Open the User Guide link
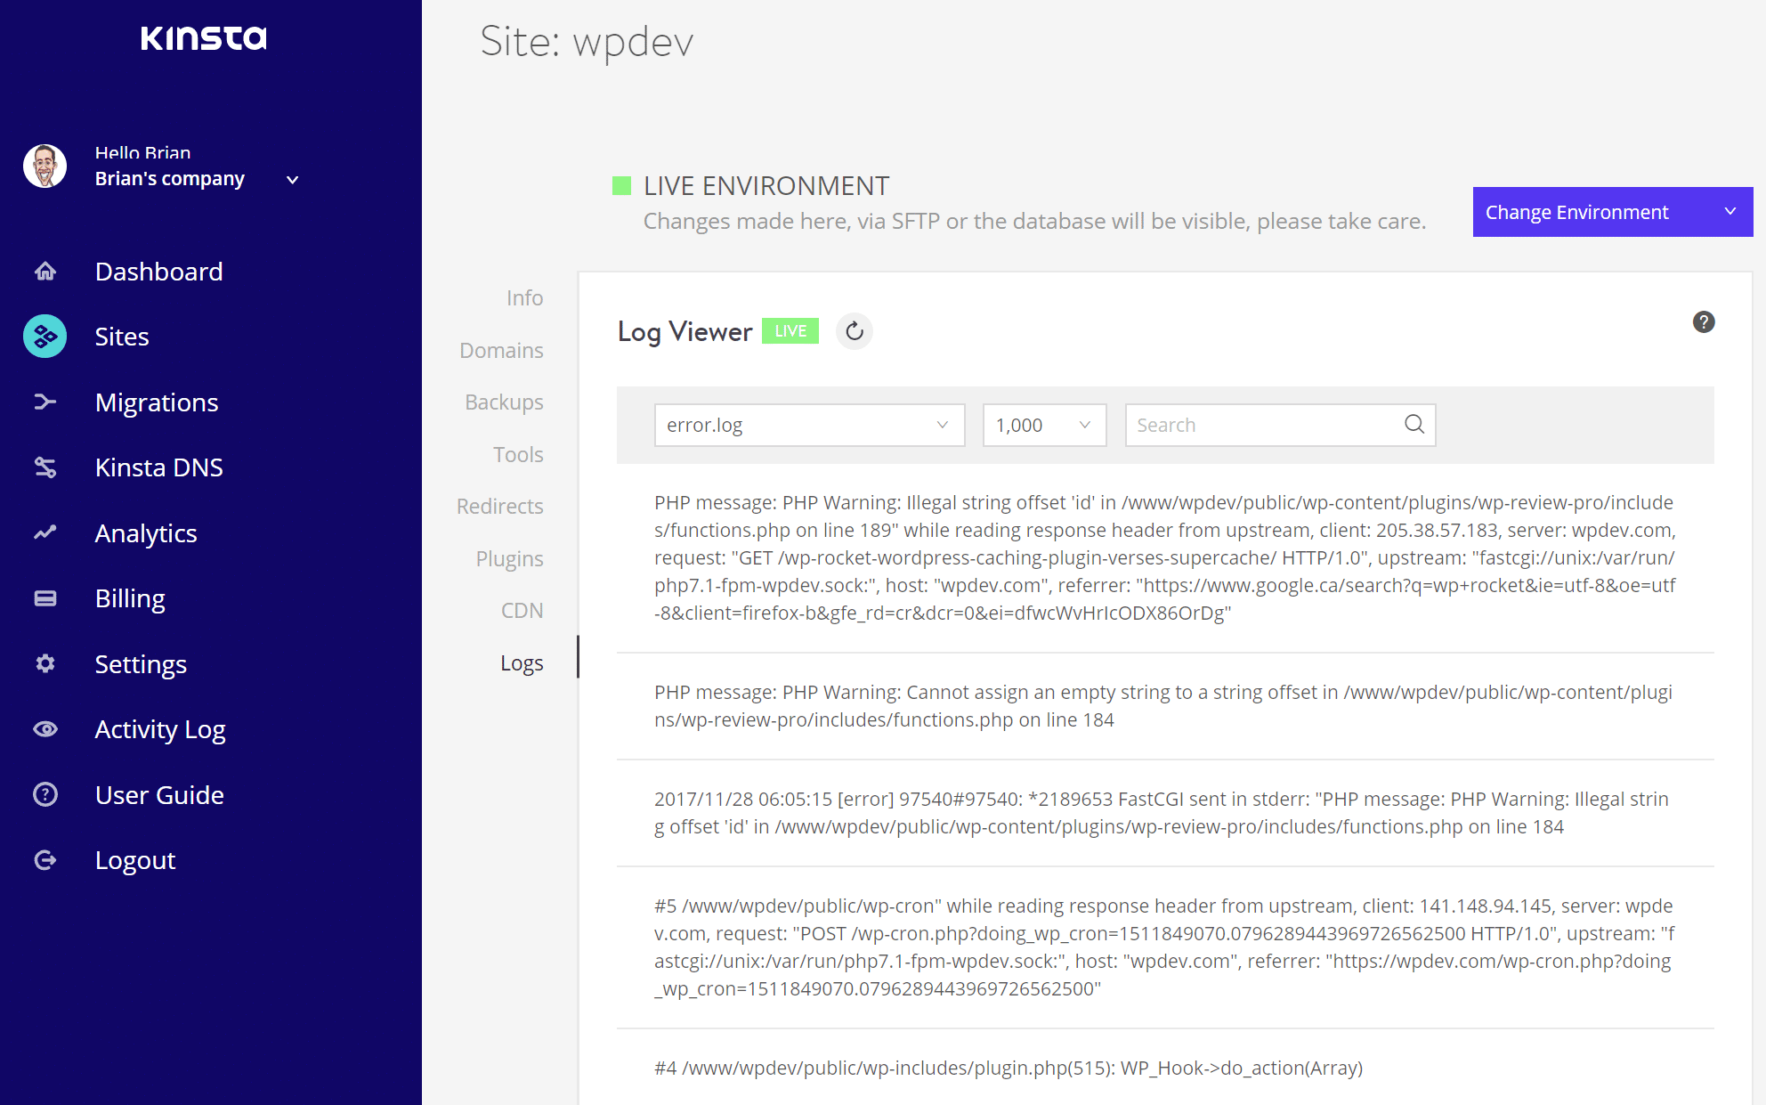Screen dimensions: 1766x1105 159,795
